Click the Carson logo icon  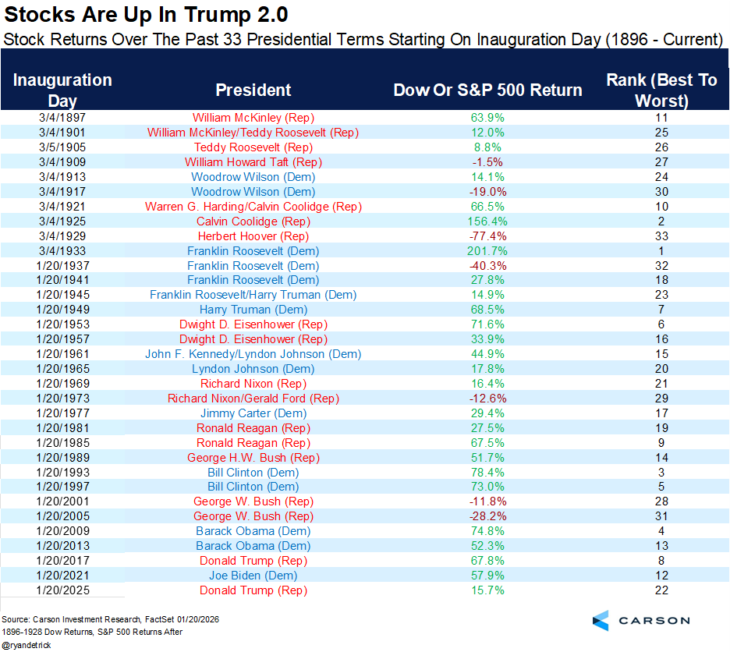pyautogui.click(x=601, y=620)
